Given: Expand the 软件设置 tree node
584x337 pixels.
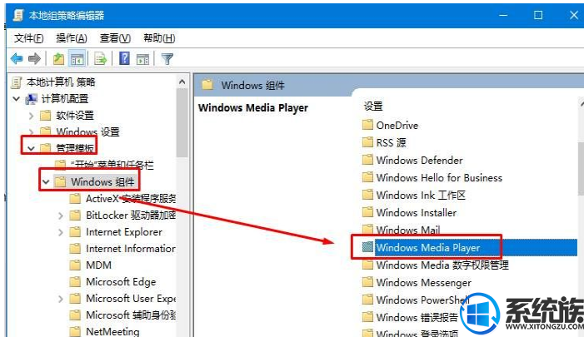Looking at the screenshot, I should [x=32, y=116].
